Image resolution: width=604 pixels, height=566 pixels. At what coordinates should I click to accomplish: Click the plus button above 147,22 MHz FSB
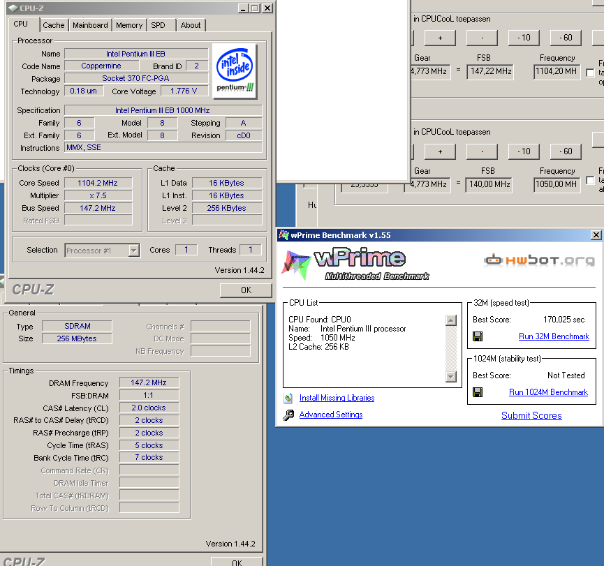pos(440,38)
